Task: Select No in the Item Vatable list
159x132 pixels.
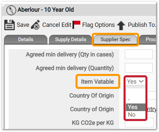Action: coord(135,115)
